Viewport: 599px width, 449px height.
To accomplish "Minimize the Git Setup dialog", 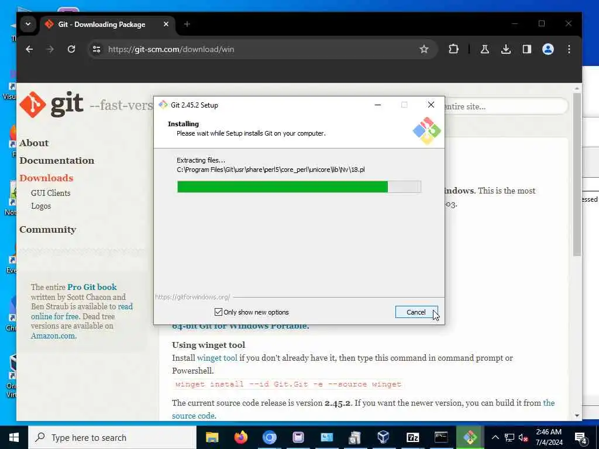I will coord(378,105).
